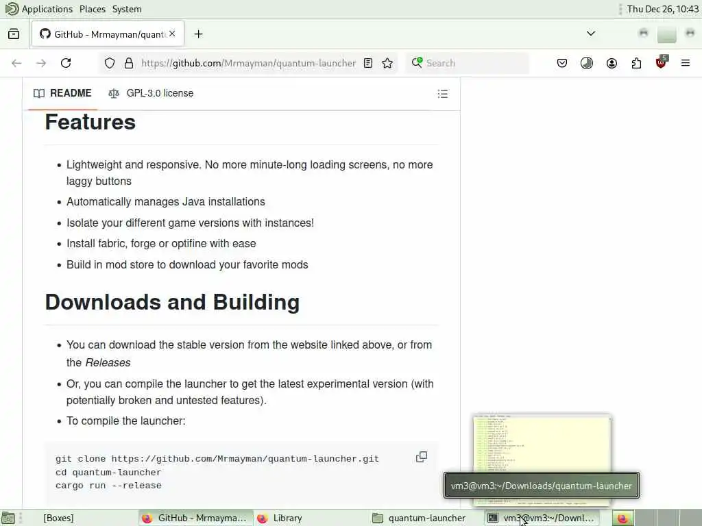Open tracking protection shield icon
Image resolution: width=702 pixels, height=526 pixels.
pos(110,63)
